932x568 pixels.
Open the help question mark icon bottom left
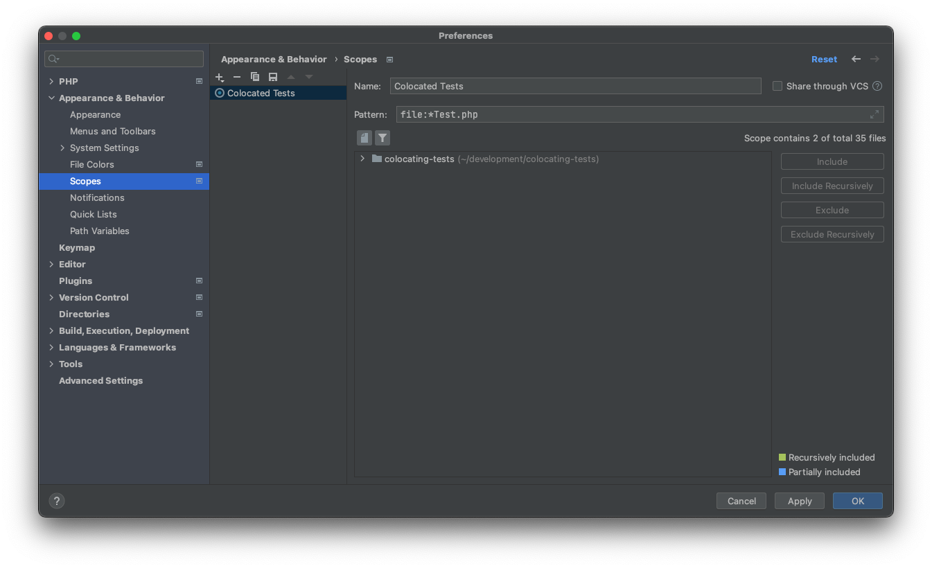(x=56, y=500)
